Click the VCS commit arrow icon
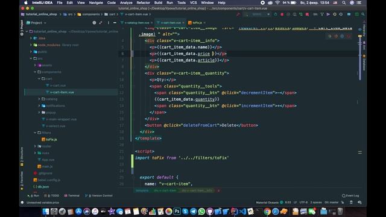Viewport: 386px width, 217px height. pyautogui.click(x=328, y=14)
